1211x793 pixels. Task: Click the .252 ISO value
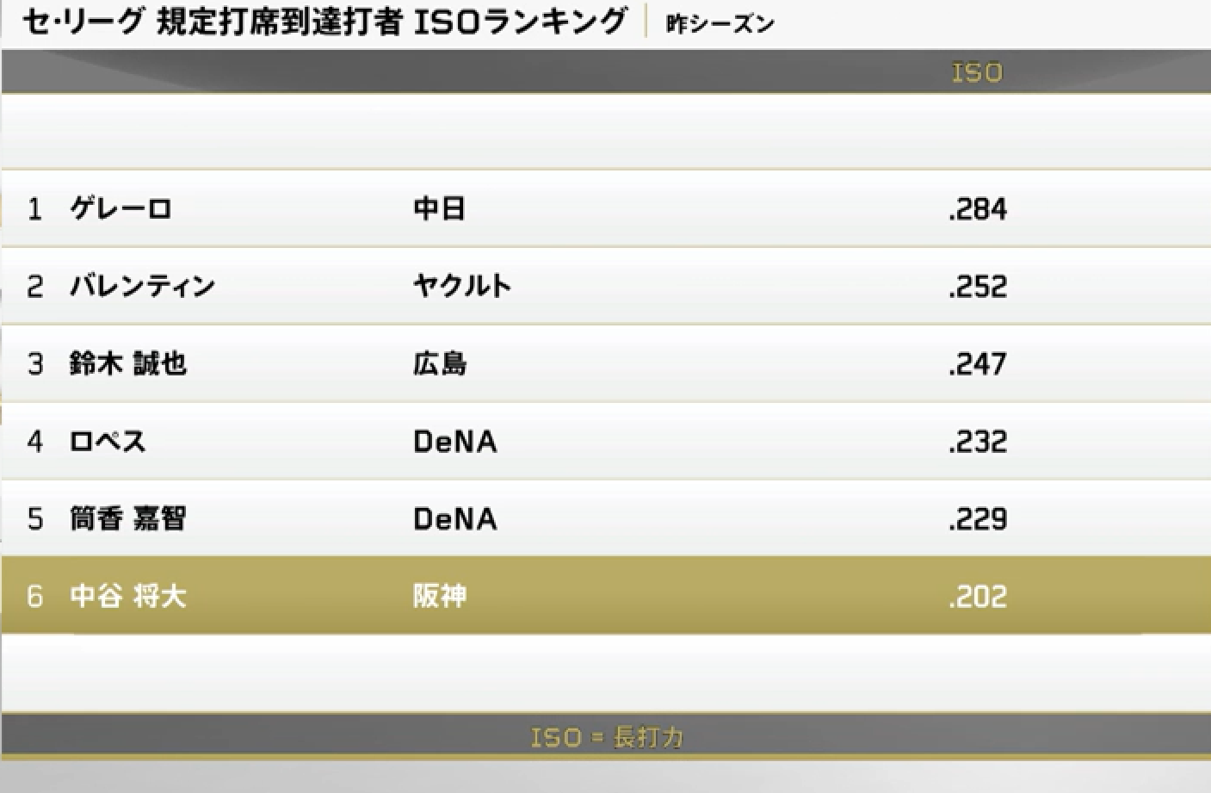pyautogui.click(x=978, y=287)
